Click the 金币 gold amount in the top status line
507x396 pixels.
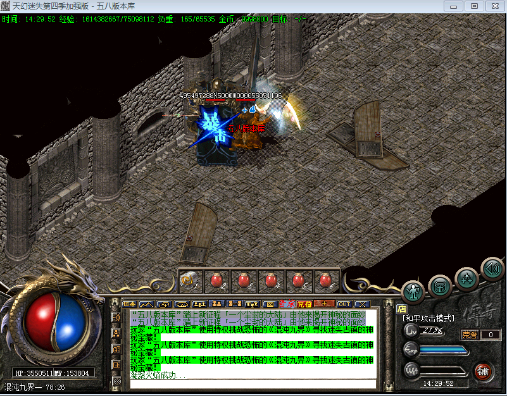coord(244,19)
